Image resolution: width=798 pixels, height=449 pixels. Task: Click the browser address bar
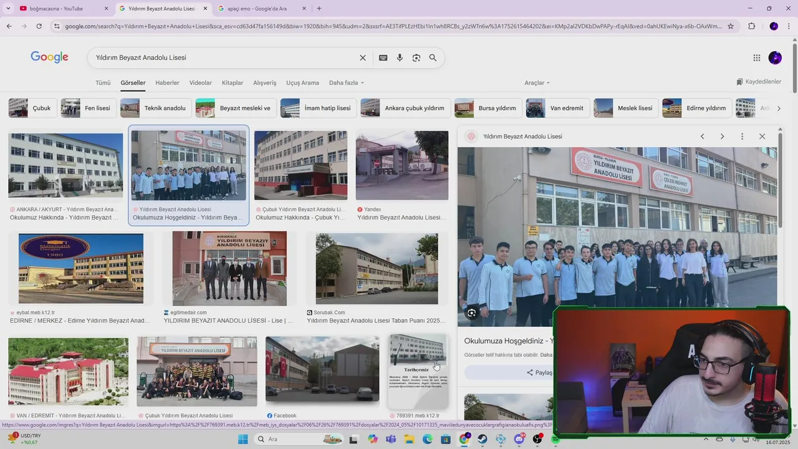(393, 26)
